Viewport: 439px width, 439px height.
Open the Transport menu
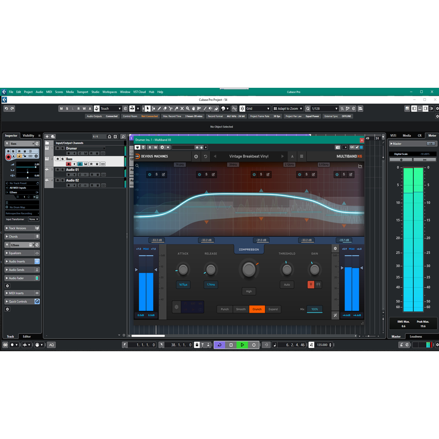[x=82, y=92]
